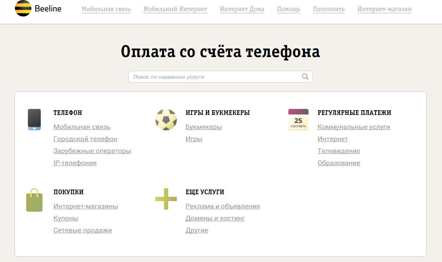The image size is (442, 262).
Task: Click the soccer ball icon
Action: click(x=166, y=120)
